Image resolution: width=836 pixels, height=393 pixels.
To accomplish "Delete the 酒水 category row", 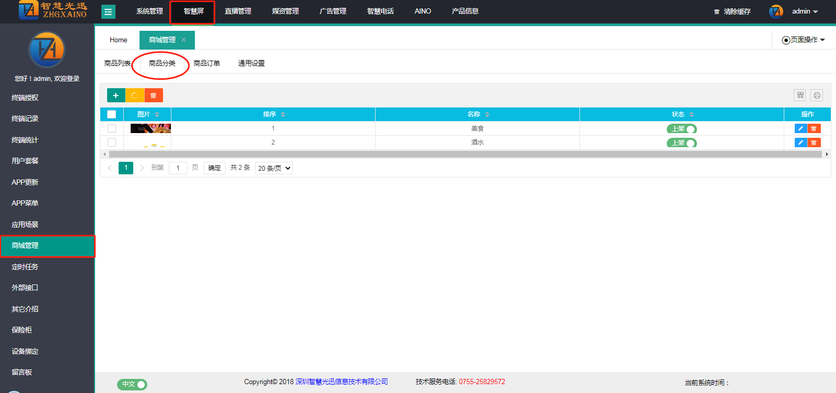I will click(x=814, y=142).
